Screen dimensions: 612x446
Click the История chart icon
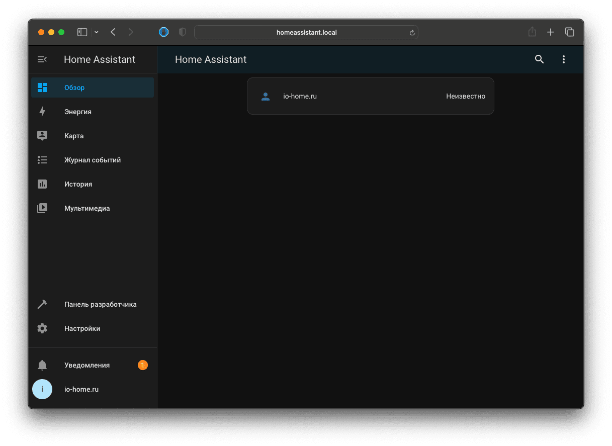[x=42, y=184]
